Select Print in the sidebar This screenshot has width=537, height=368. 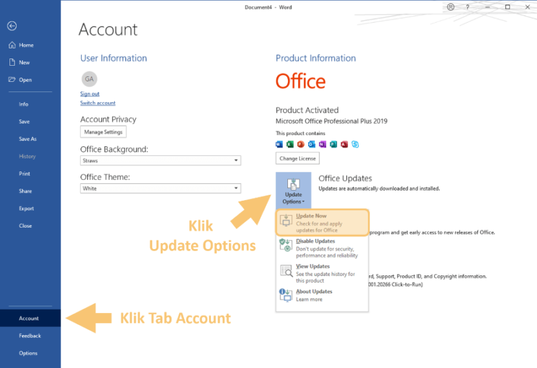(x=25, y=174)
